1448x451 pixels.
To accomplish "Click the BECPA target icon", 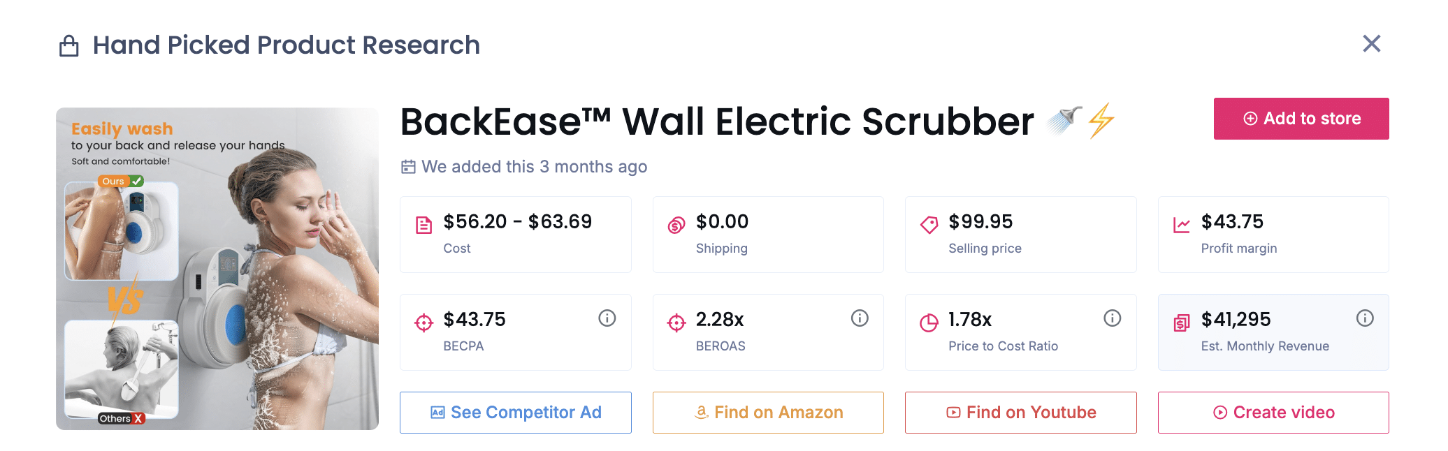I will coord(423,320).
